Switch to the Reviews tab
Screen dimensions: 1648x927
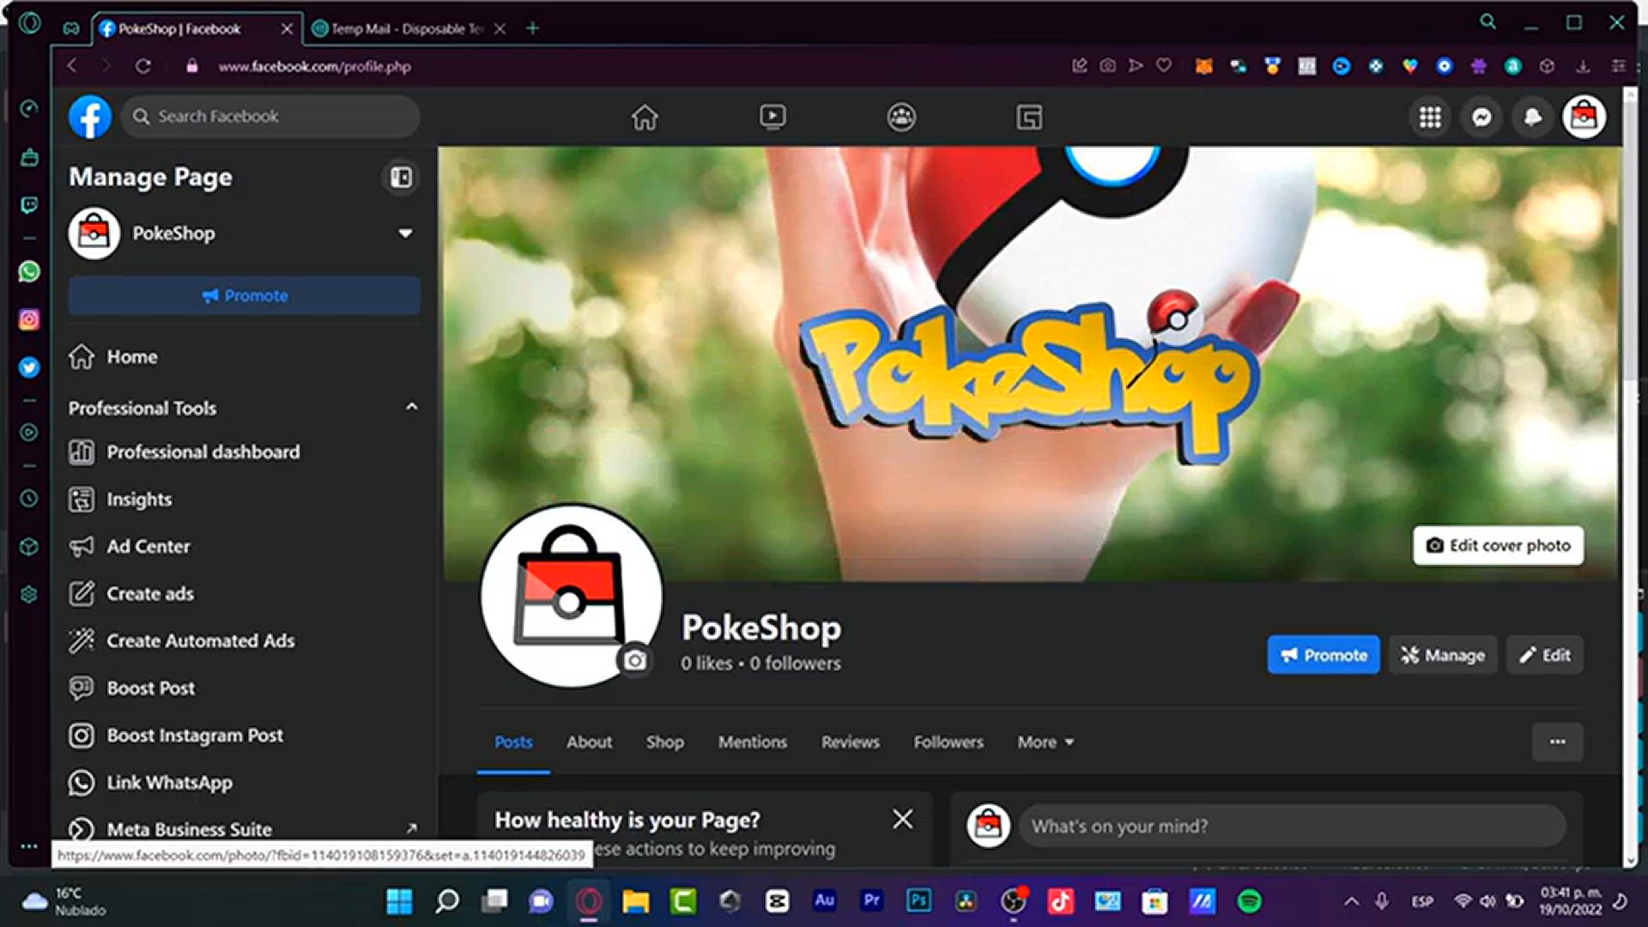pyautogui.click(x=851, y=742)
